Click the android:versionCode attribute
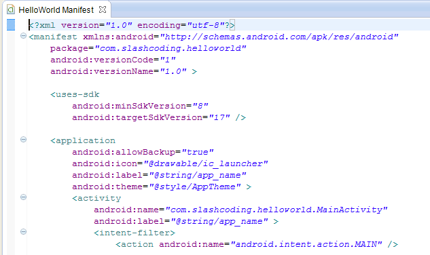 pyautogui.click(x=102, y=60)
